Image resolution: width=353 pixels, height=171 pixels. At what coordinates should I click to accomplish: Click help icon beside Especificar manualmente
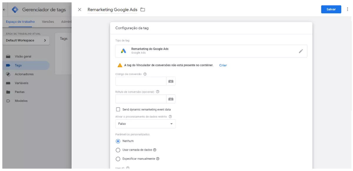click(x=158, y=159)
